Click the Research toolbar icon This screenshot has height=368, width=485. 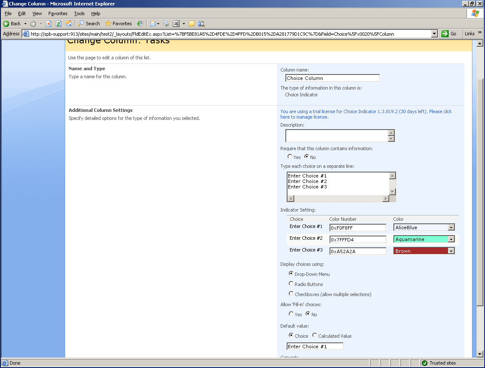[x=201, y=24]
